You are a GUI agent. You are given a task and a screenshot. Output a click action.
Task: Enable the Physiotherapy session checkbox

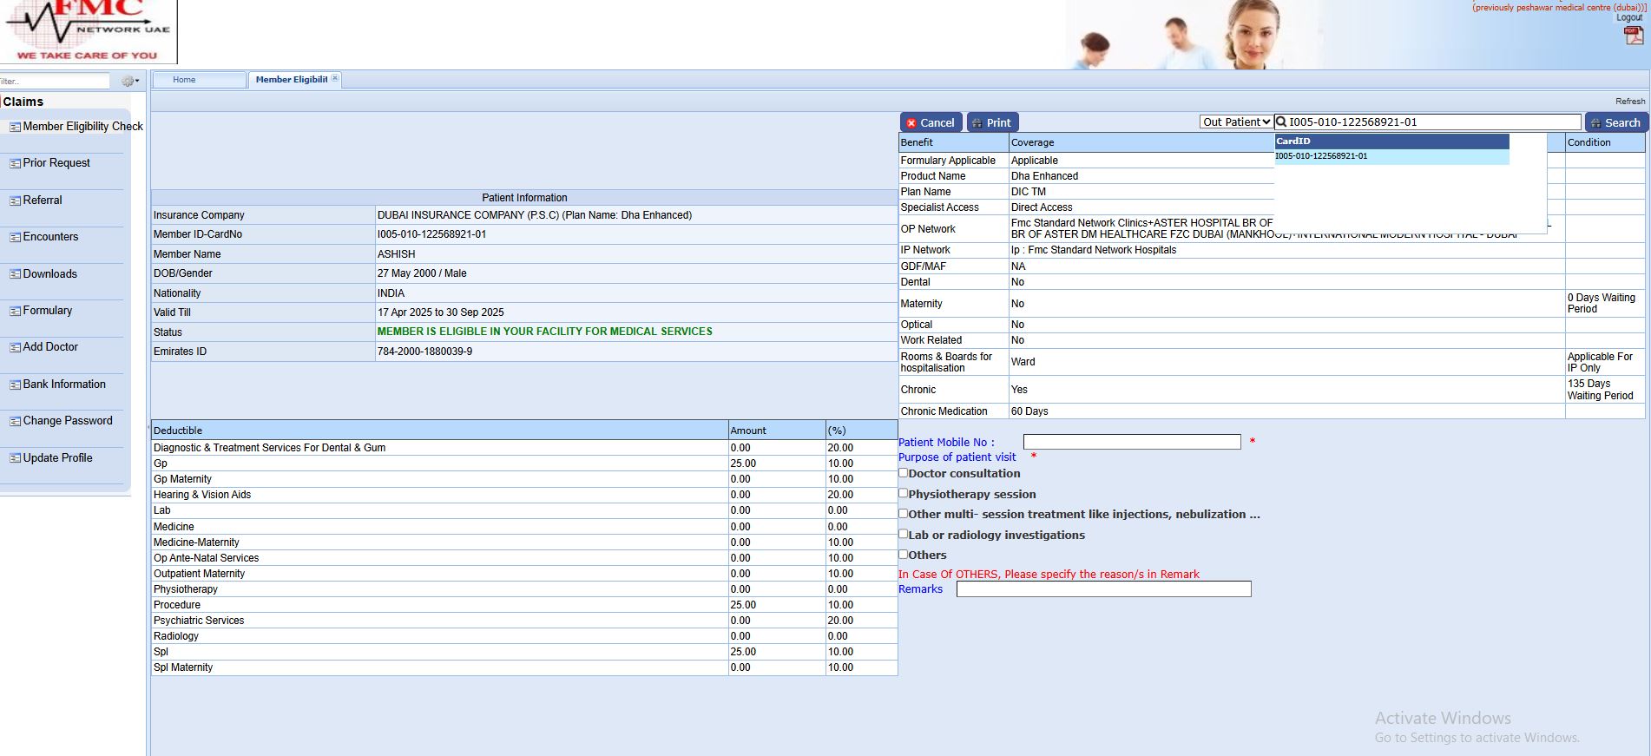click(x=904, y=493)
